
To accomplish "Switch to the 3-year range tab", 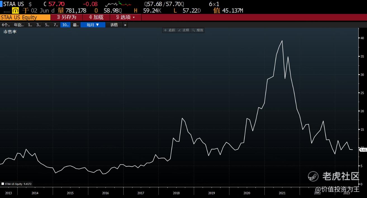I will pos(39,25).
